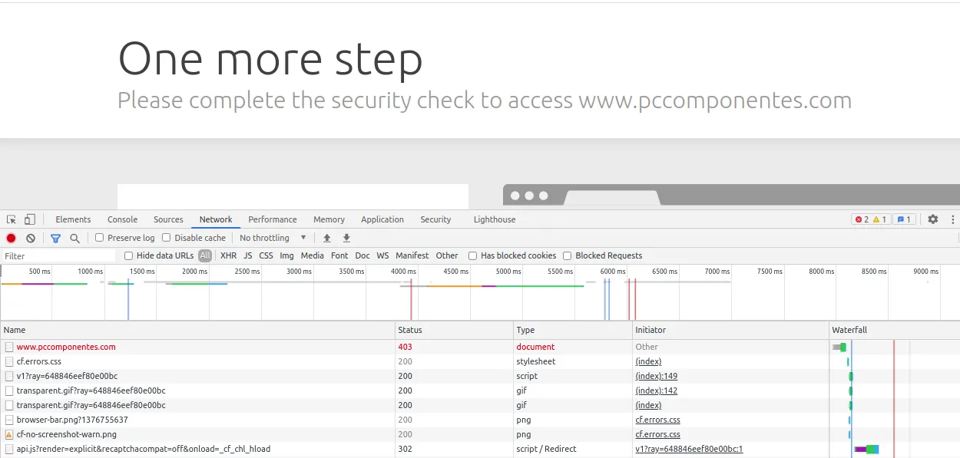This screenshot has height=458, width=960.
Task: Open initiator link (index):142
Action: pyautogui.click(x=656, y=390)
